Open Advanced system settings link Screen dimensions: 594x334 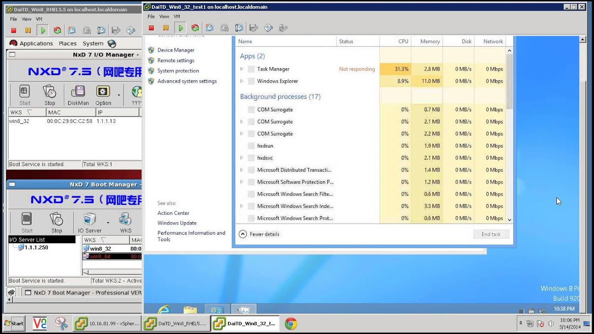click(x=187, y=81)
